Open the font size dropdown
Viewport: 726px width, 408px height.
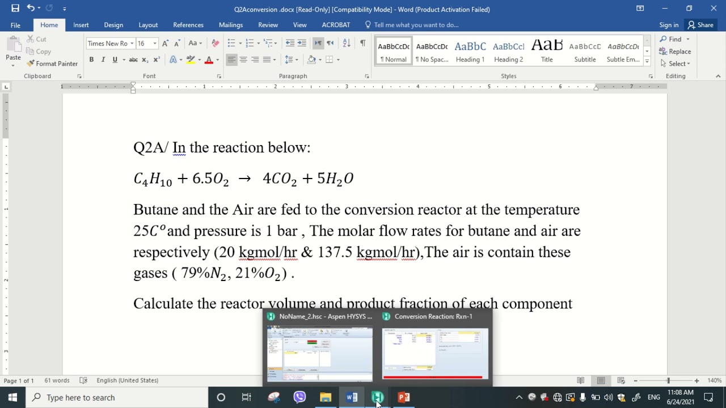(154, 43)
